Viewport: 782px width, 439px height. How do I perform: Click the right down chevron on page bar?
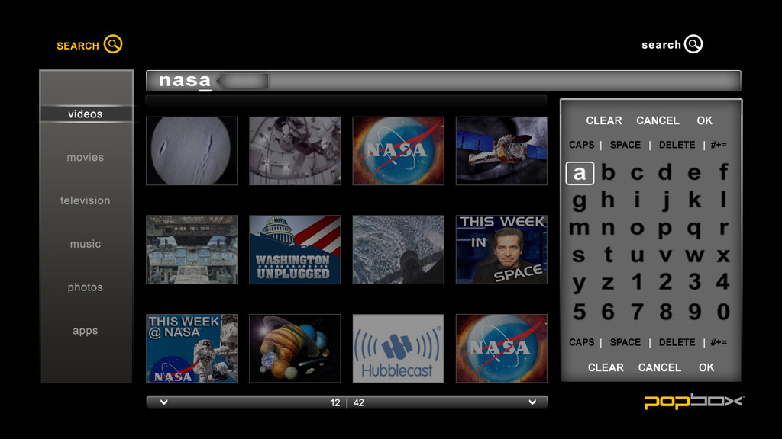[532, 402]
